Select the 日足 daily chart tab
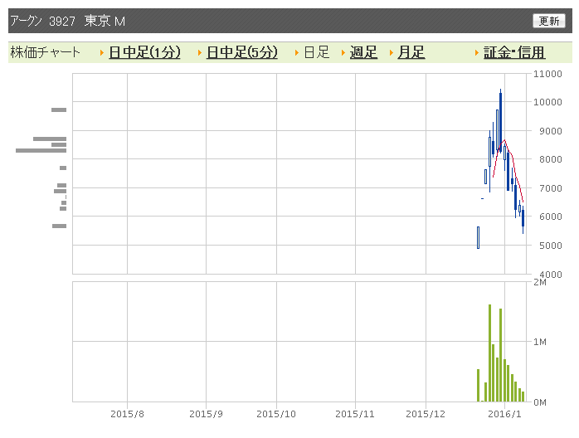The width and height of the screenshot is (579, 438). click(316, 52)
